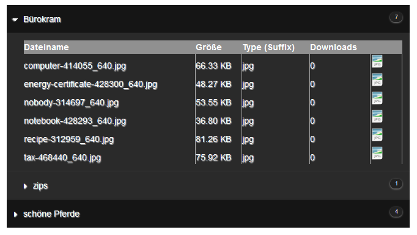Collapse the Bürokram folder arrow
The height and width of the screenshot is (235, 417).
point(15,20)
